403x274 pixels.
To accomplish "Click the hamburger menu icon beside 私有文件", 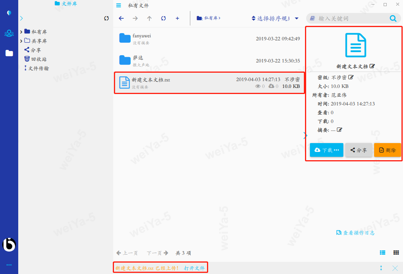I will 119,5.
